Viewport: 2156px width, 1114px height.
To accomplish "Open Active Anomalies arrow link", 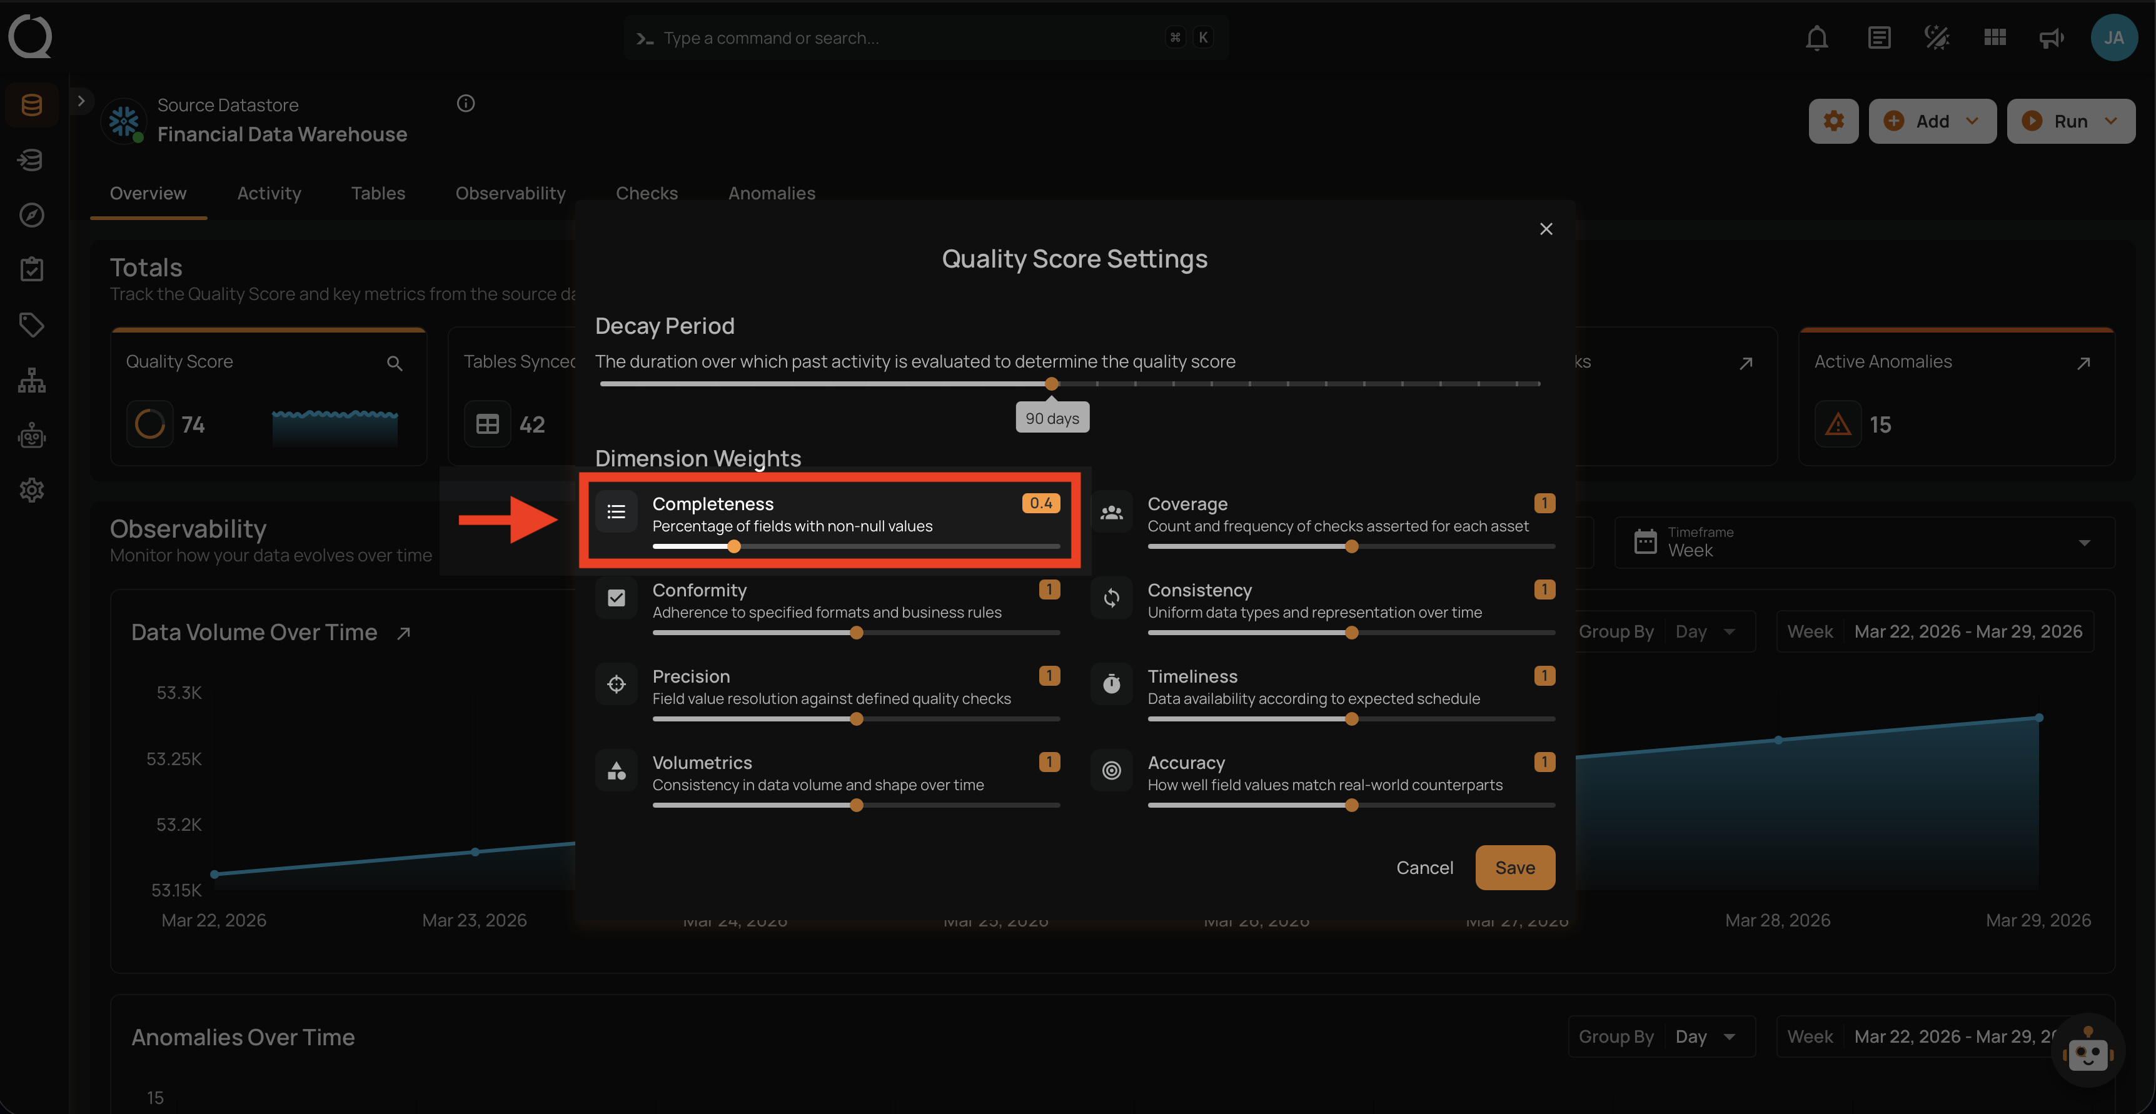I will coord(2083,363).
